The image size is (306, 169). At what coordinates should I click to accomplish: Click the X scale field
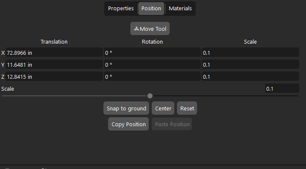pos(250,53)
